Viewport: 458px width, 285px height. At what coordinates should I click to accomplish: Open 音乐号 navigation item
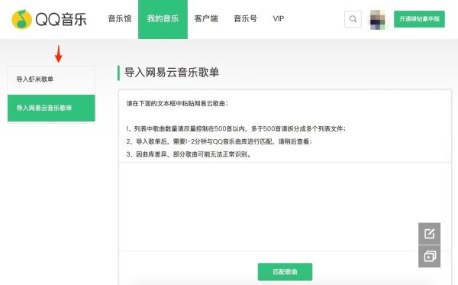click(x=246, y=18)
